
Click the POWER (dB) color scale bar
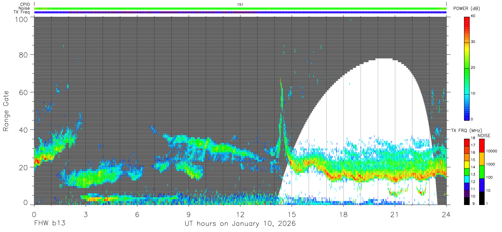pyautogui.click(x=467, y=68)
